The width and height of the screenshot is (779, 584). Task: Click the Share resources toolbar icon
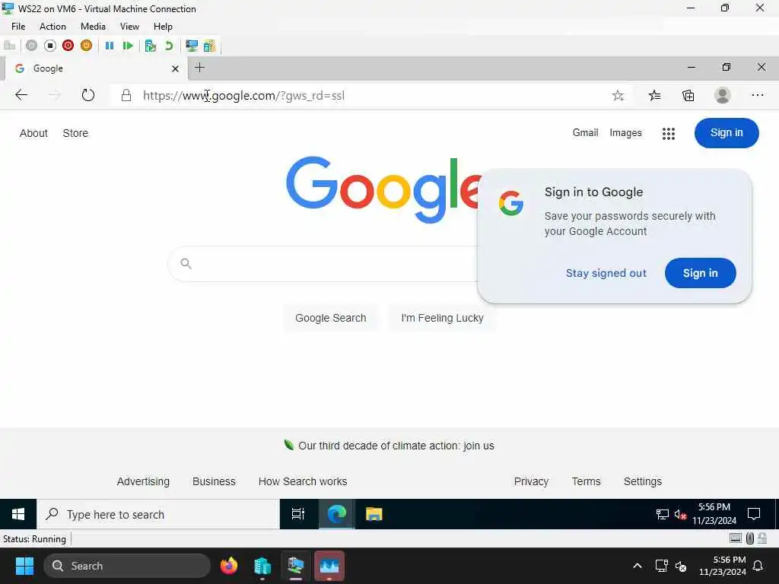[x=209, y=46]
